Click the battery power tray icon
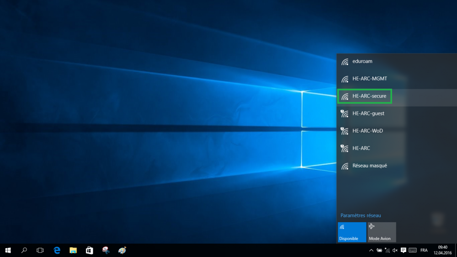Image resolution: width=457 pixels, height=257 pixels. tap(379, 250)
